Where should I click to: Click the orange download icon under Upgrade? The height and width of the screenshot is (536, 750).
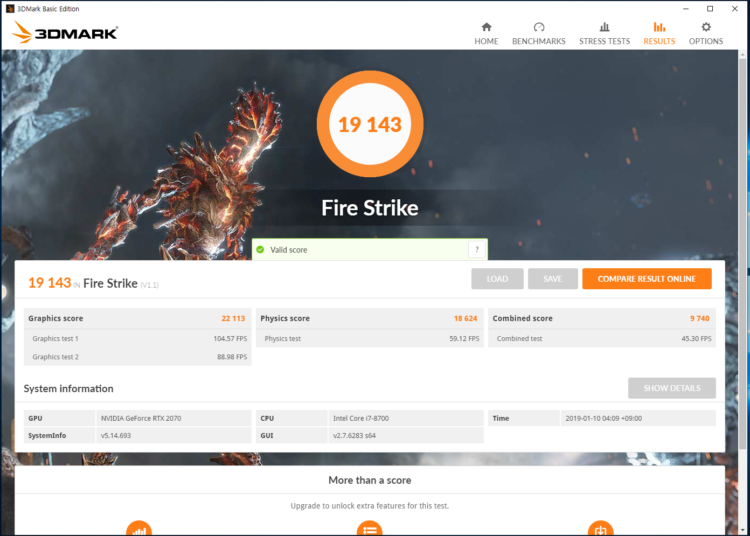pyautogui.click(x=600, y=529)
